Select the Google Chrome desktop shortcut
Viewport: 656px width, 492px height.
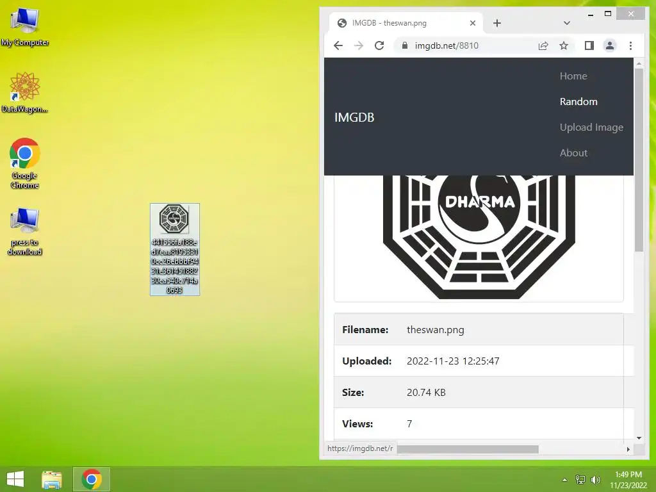[25, 163]
